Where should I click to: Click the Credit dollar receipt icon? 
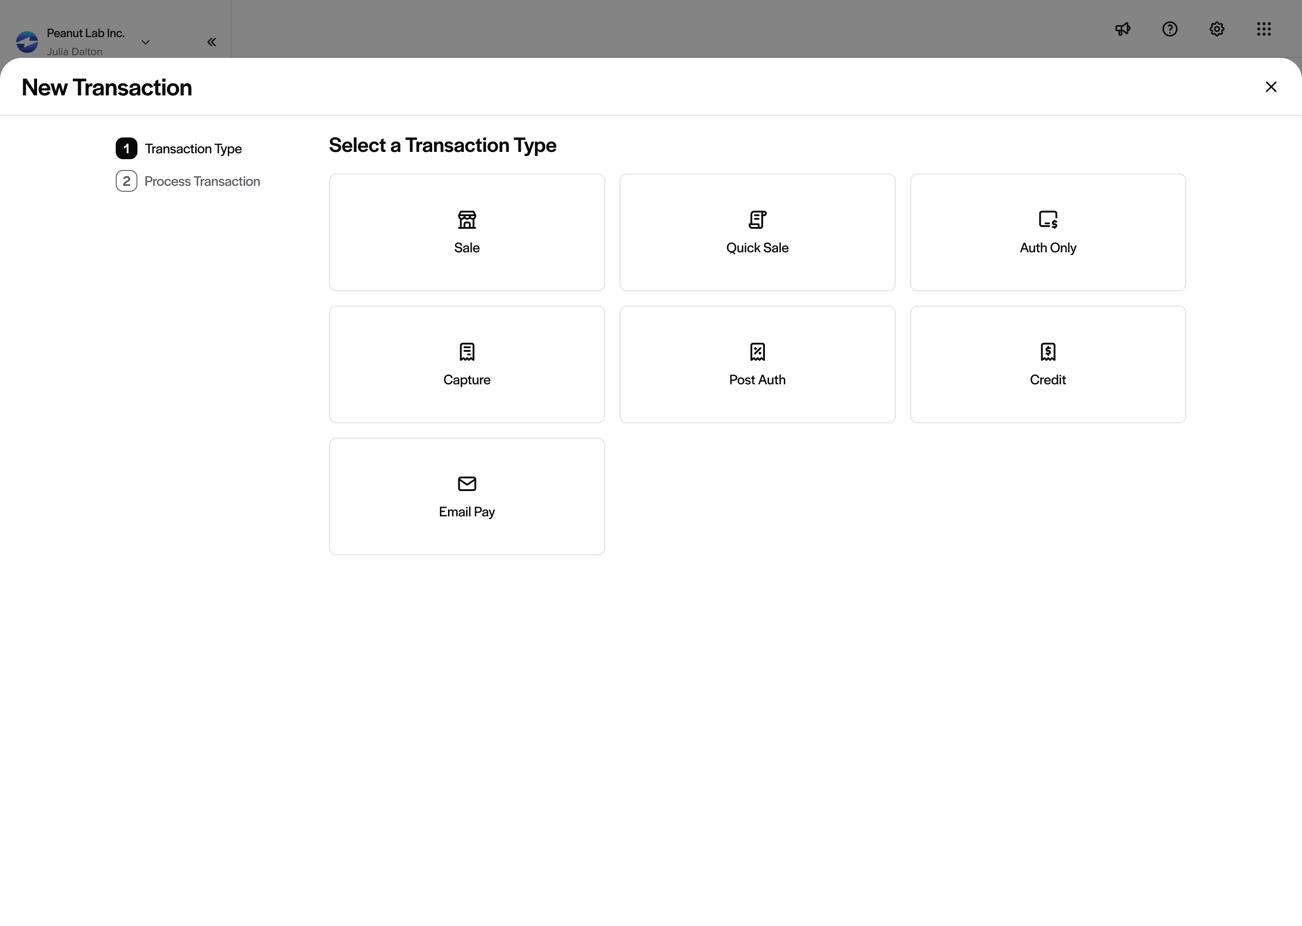coord(1048,352)
